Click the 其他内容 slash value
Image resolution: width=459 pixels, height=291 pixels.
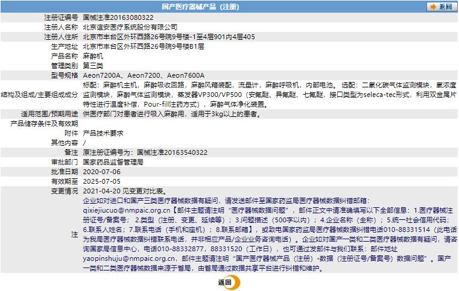point(84,143)
